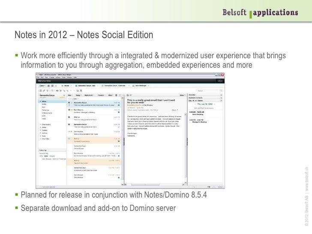Open the Reply to All dropdown
The height and width of the screenshot is (234, 312).
[89, 95]
